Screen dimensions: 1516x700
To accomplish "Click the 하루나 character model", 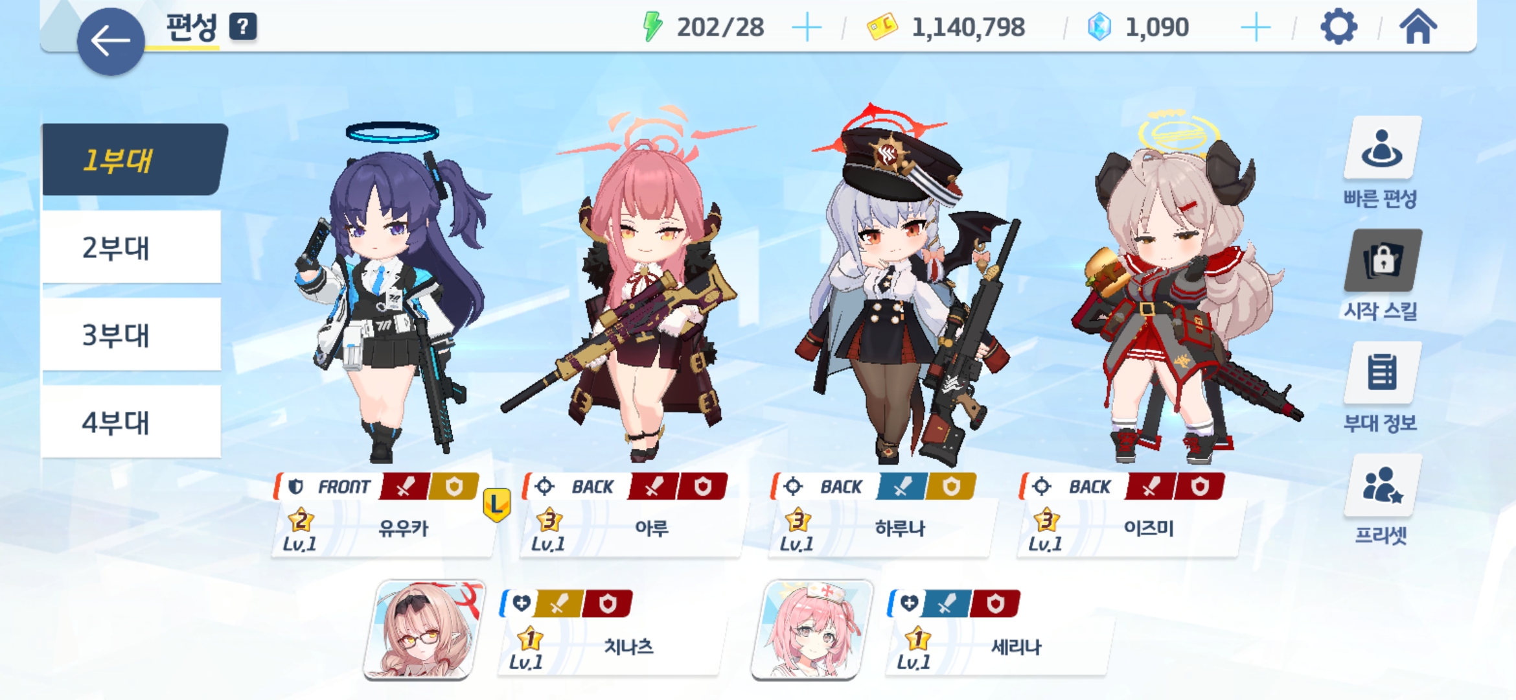I will tap(907, 285).
